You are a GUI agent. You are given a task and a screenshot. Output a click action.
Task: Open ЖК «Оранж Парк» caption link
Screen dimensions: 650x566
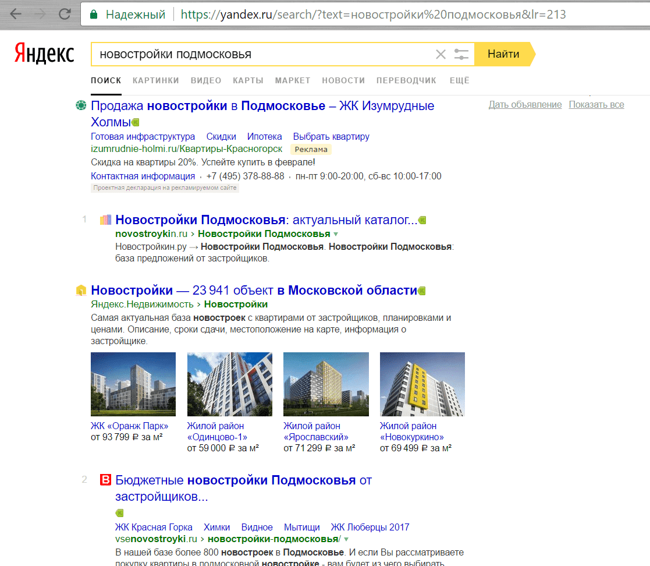[x=129, y=426]
